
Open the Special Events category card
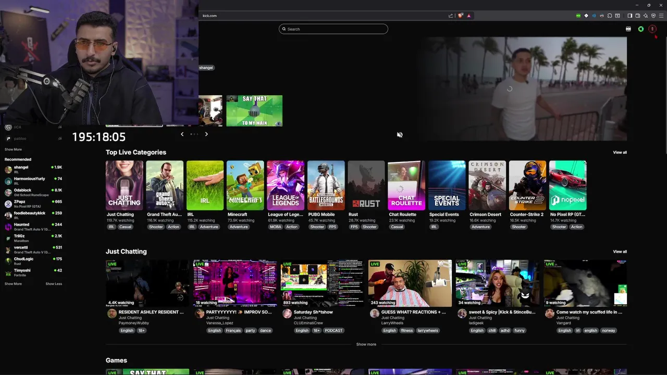(447, 185)
